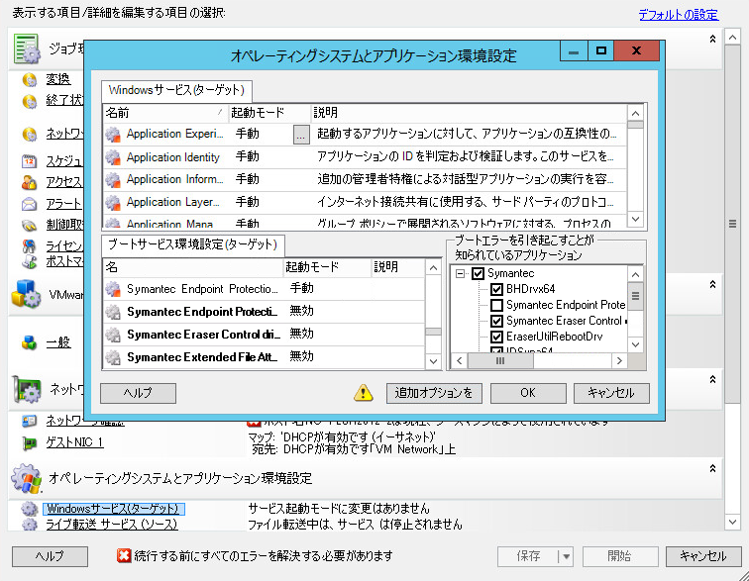The width and height of the screenshot is (749, 581).
Task: Click the gear icon beside Windowsサービス(ターゲット) link
Action: coord(30,509)
